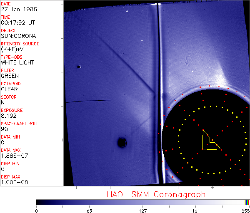The image size is (250, 213).
Task: Click the small dark dot with the bright center
Action: pyautogui.click(x=78, y=67)
